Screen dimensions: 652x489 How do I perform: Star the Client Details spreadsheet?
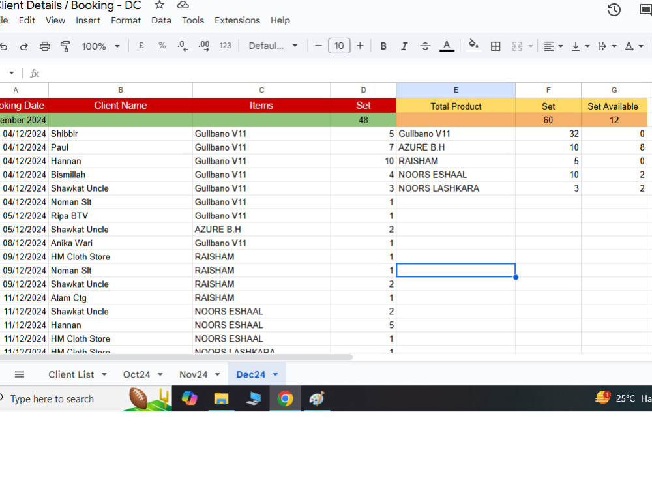pyautogui.click(x=160, y=5)
